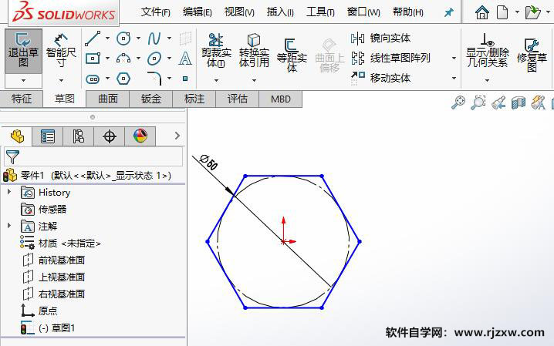This screenshot has width=554, height=346.
Task: Open the DisplayManager color-ball tab
Action: pos(140,136)
